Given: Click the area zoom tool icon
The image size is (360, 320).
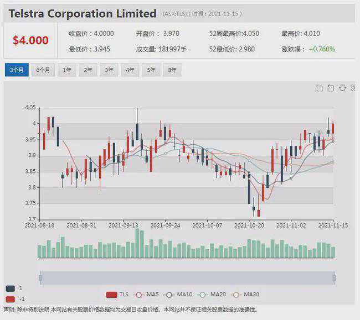Looking at the screenshot, I should click(x=319, y=88).
